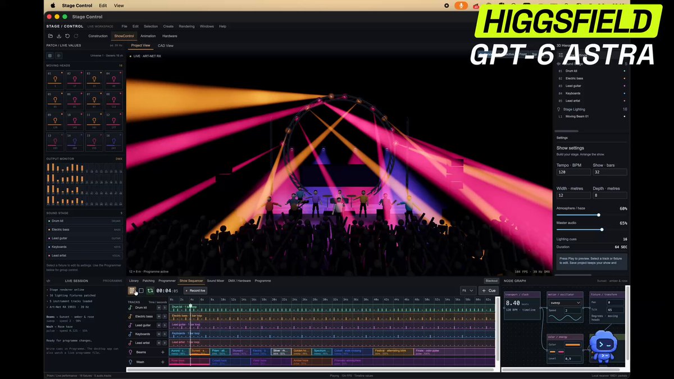674x379 pixels.
Task: Mute the Drum kit track
Action: [158, 308]
